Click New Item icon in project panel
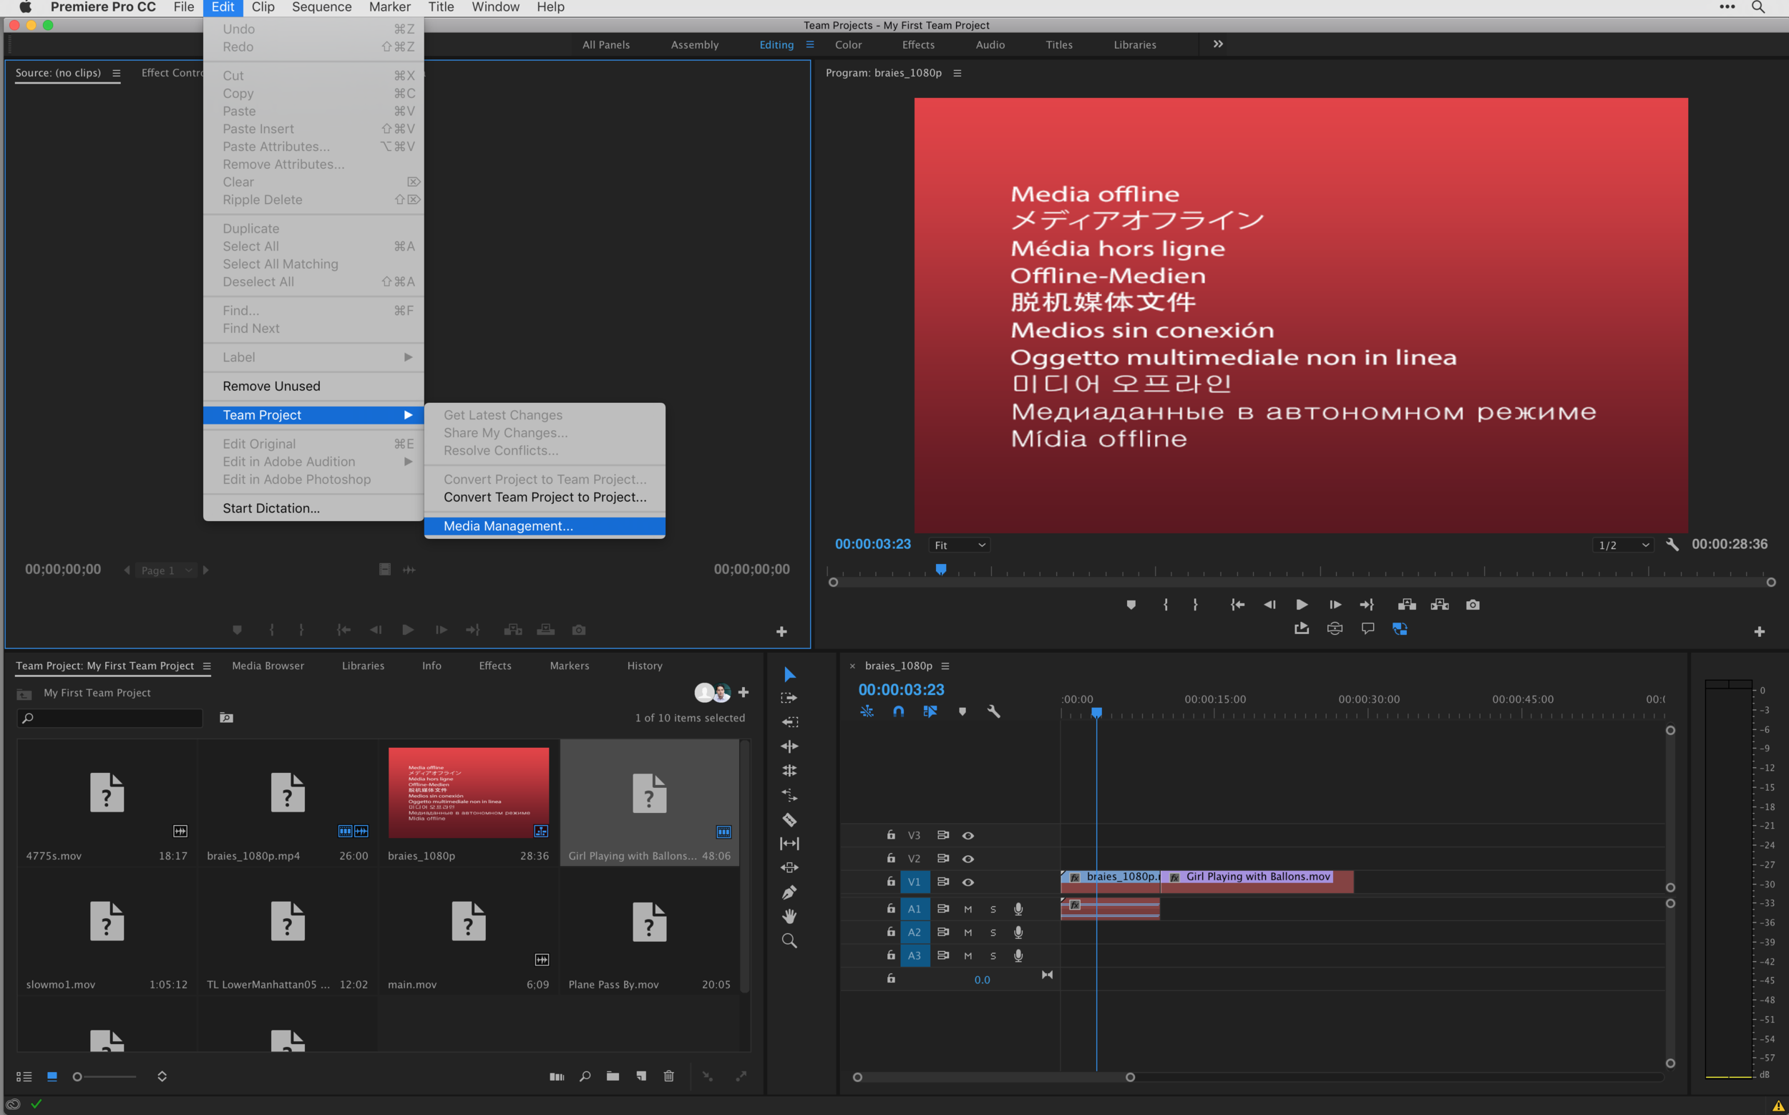 [641, 1076]
